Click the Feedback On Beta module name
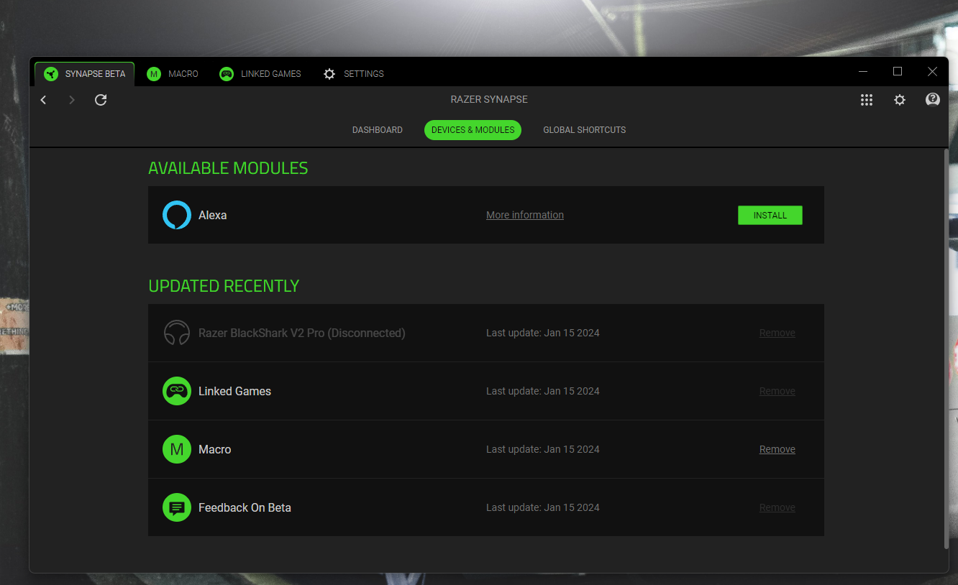Screen dimensions: 958x585 [245, 507]
